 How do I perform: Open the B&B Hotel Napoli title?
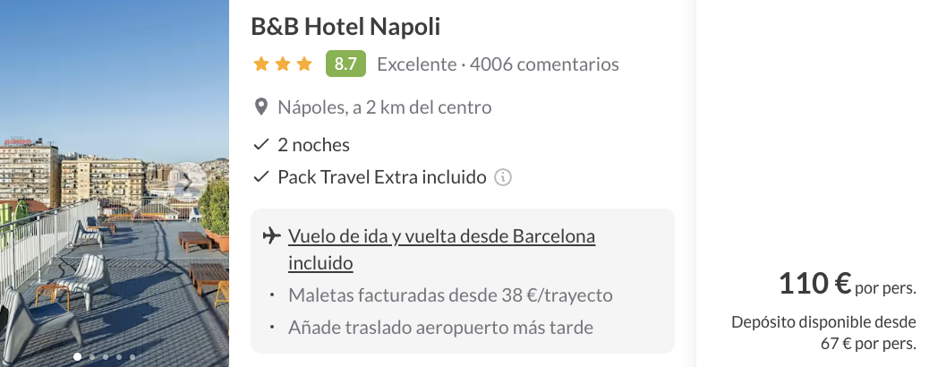(345, 27)
